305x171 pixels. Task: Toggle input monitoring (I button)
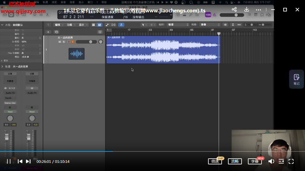pos(72,42)
